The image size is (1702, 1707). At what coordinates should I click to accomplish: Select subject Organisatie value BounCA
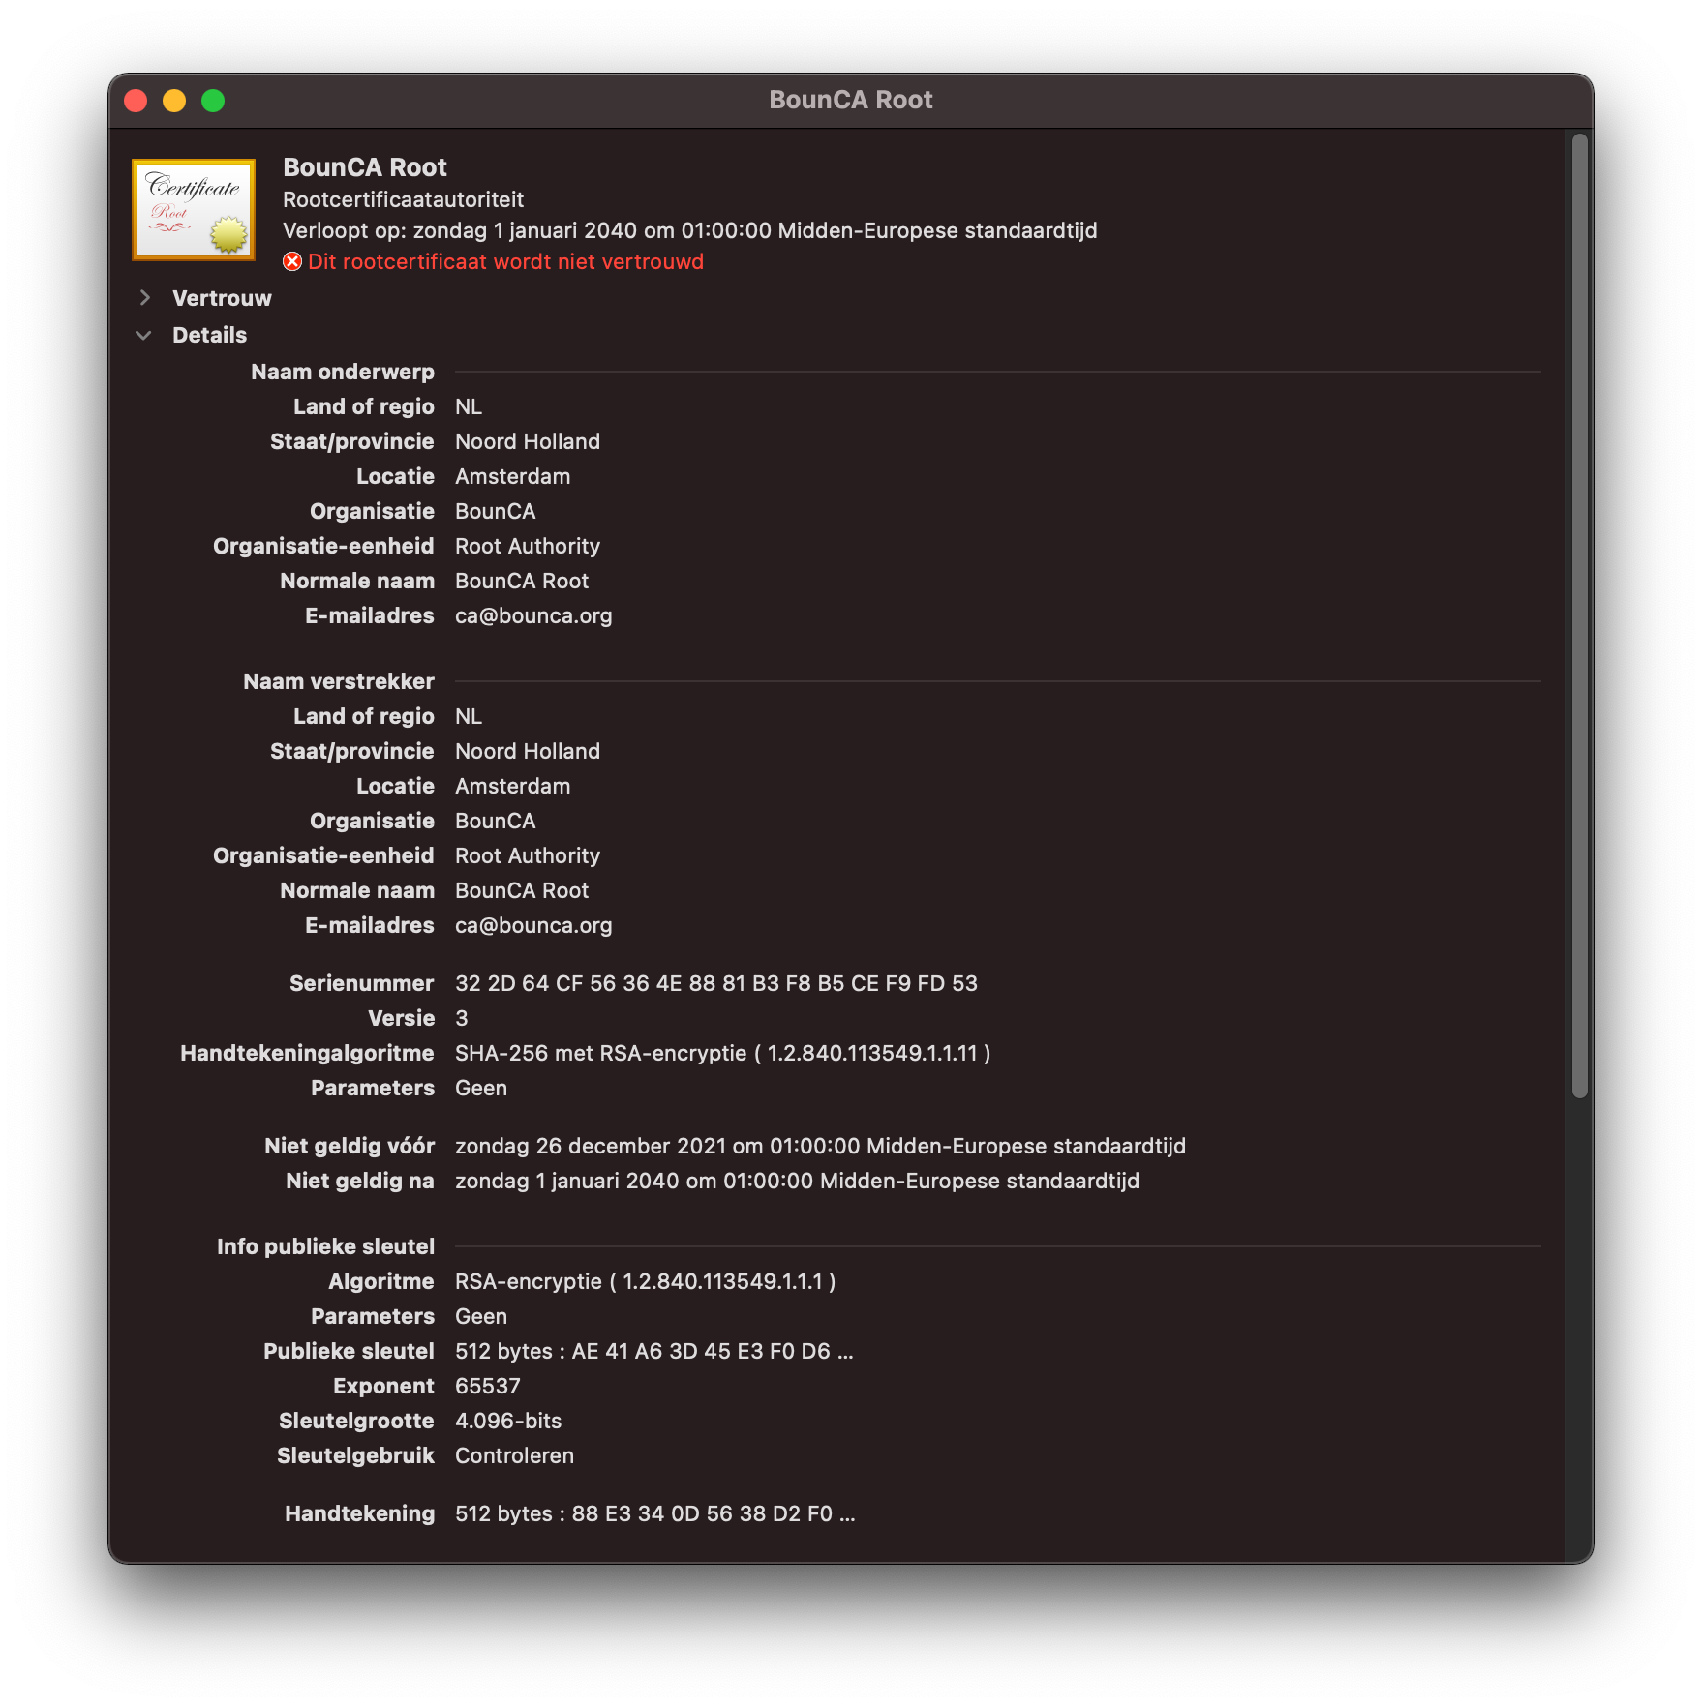click(495, 511)
